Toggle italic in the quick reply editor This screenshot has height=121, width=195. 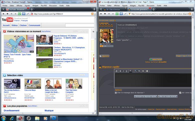click(x=123, y=71)
